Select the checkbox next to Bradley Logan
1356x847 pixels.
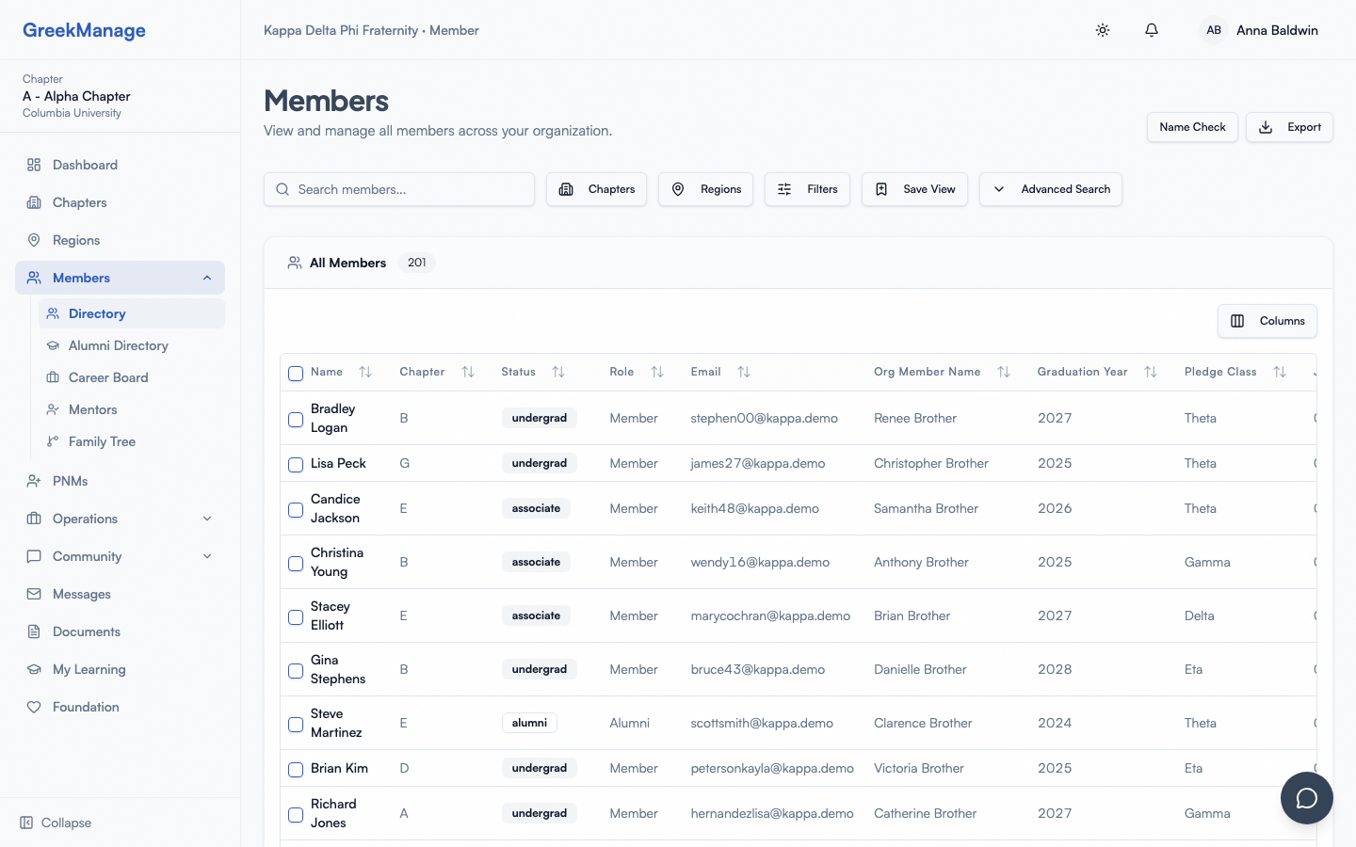[295, 419]
